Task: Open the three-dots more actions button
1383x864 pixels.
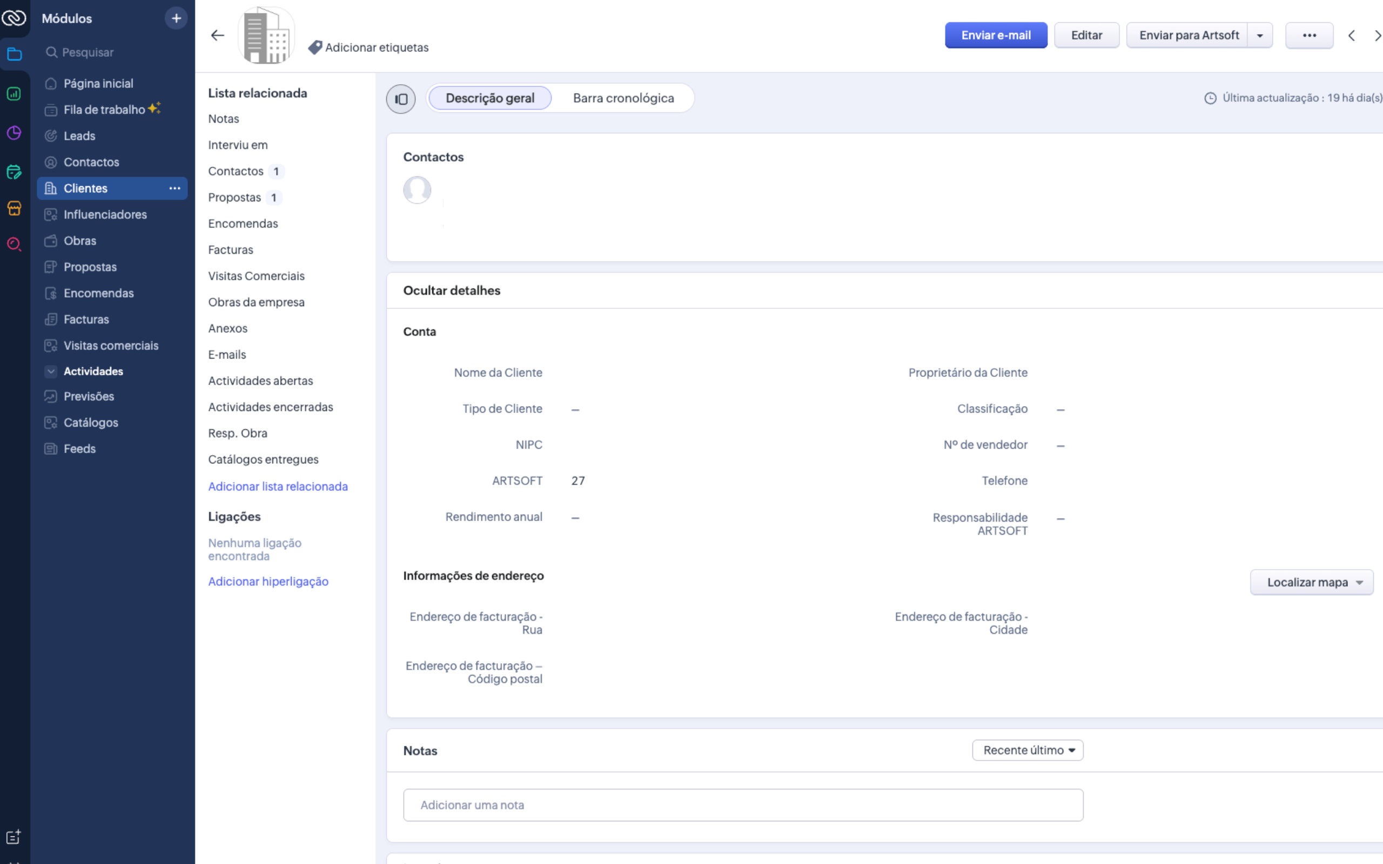Action: pyautogui.click(x=1308, y=36)
